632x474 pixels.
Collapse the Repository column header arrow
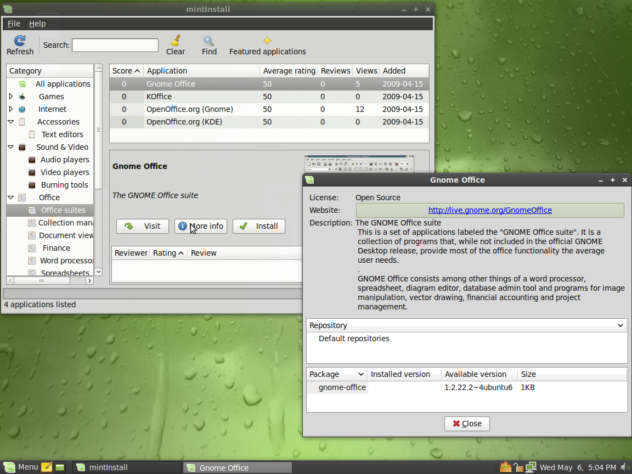[620, 325]
